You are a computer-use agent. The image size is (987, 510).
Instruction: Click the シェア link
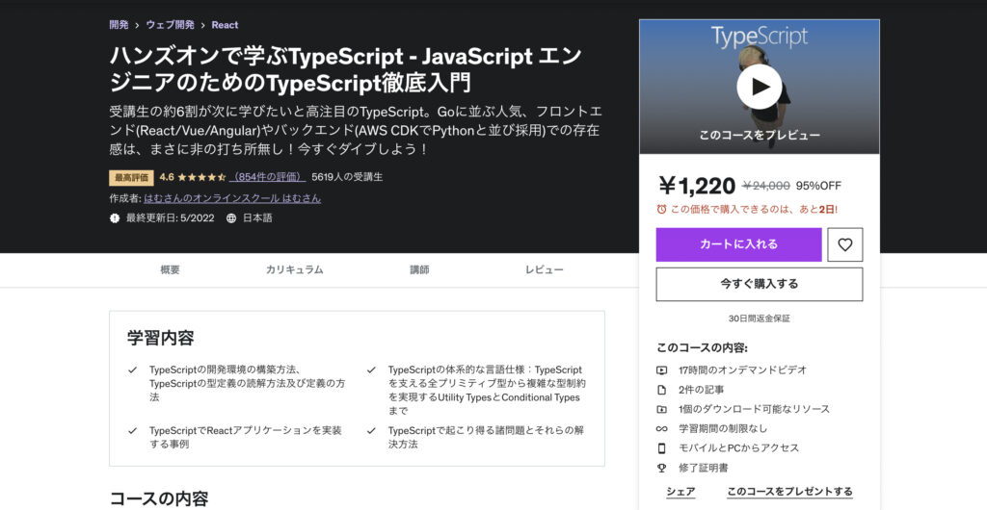[681, 491]
